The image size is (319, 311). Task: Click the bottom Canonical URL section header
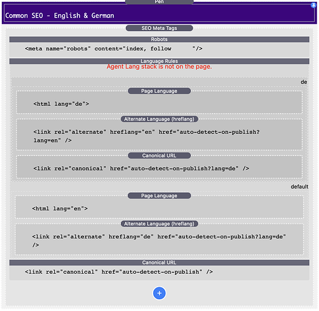pos(159,262)
